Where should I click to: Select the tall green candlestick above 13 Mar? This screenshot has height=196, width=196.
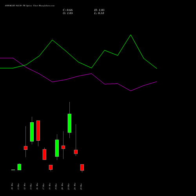32,132
